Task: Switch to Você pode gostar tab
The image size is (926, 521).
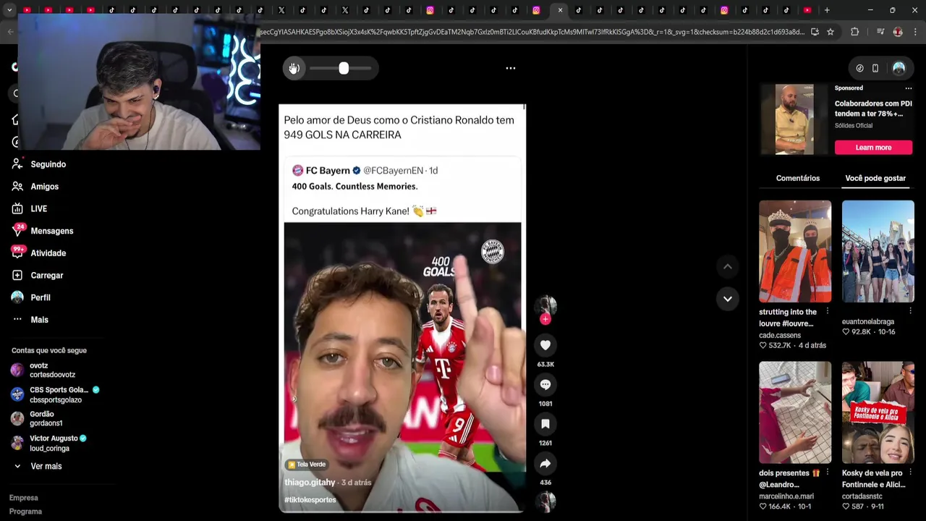Action: pyautogui.click(x=875, y=178)
